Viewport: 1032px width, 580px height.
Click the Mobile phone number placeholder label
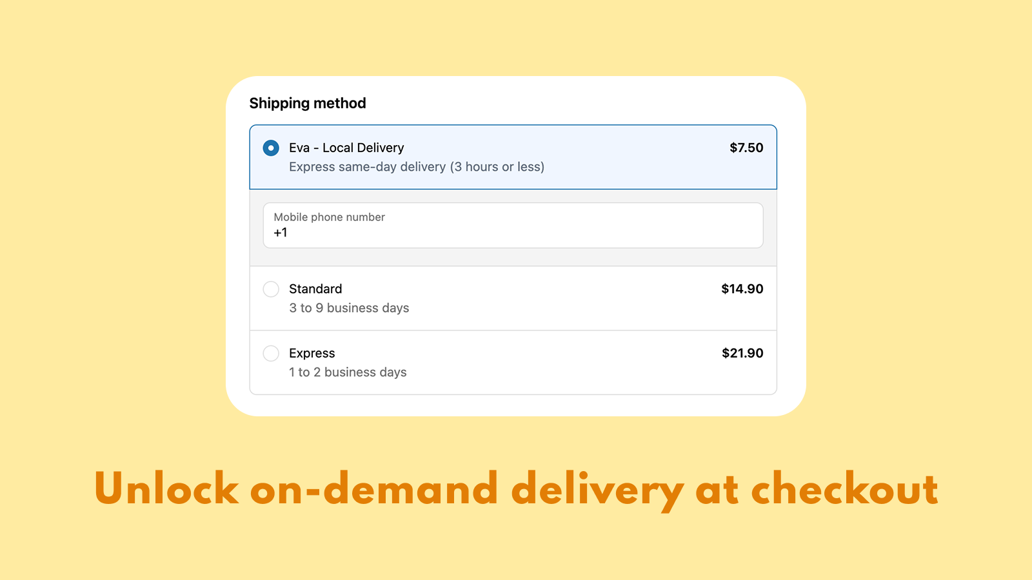pos(328,217)
